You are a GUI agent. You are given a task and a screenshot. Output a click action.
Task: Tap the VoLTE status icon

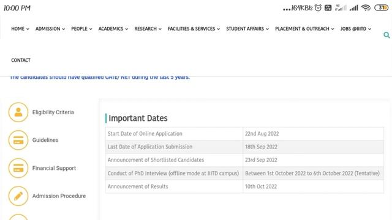(328, 8)
